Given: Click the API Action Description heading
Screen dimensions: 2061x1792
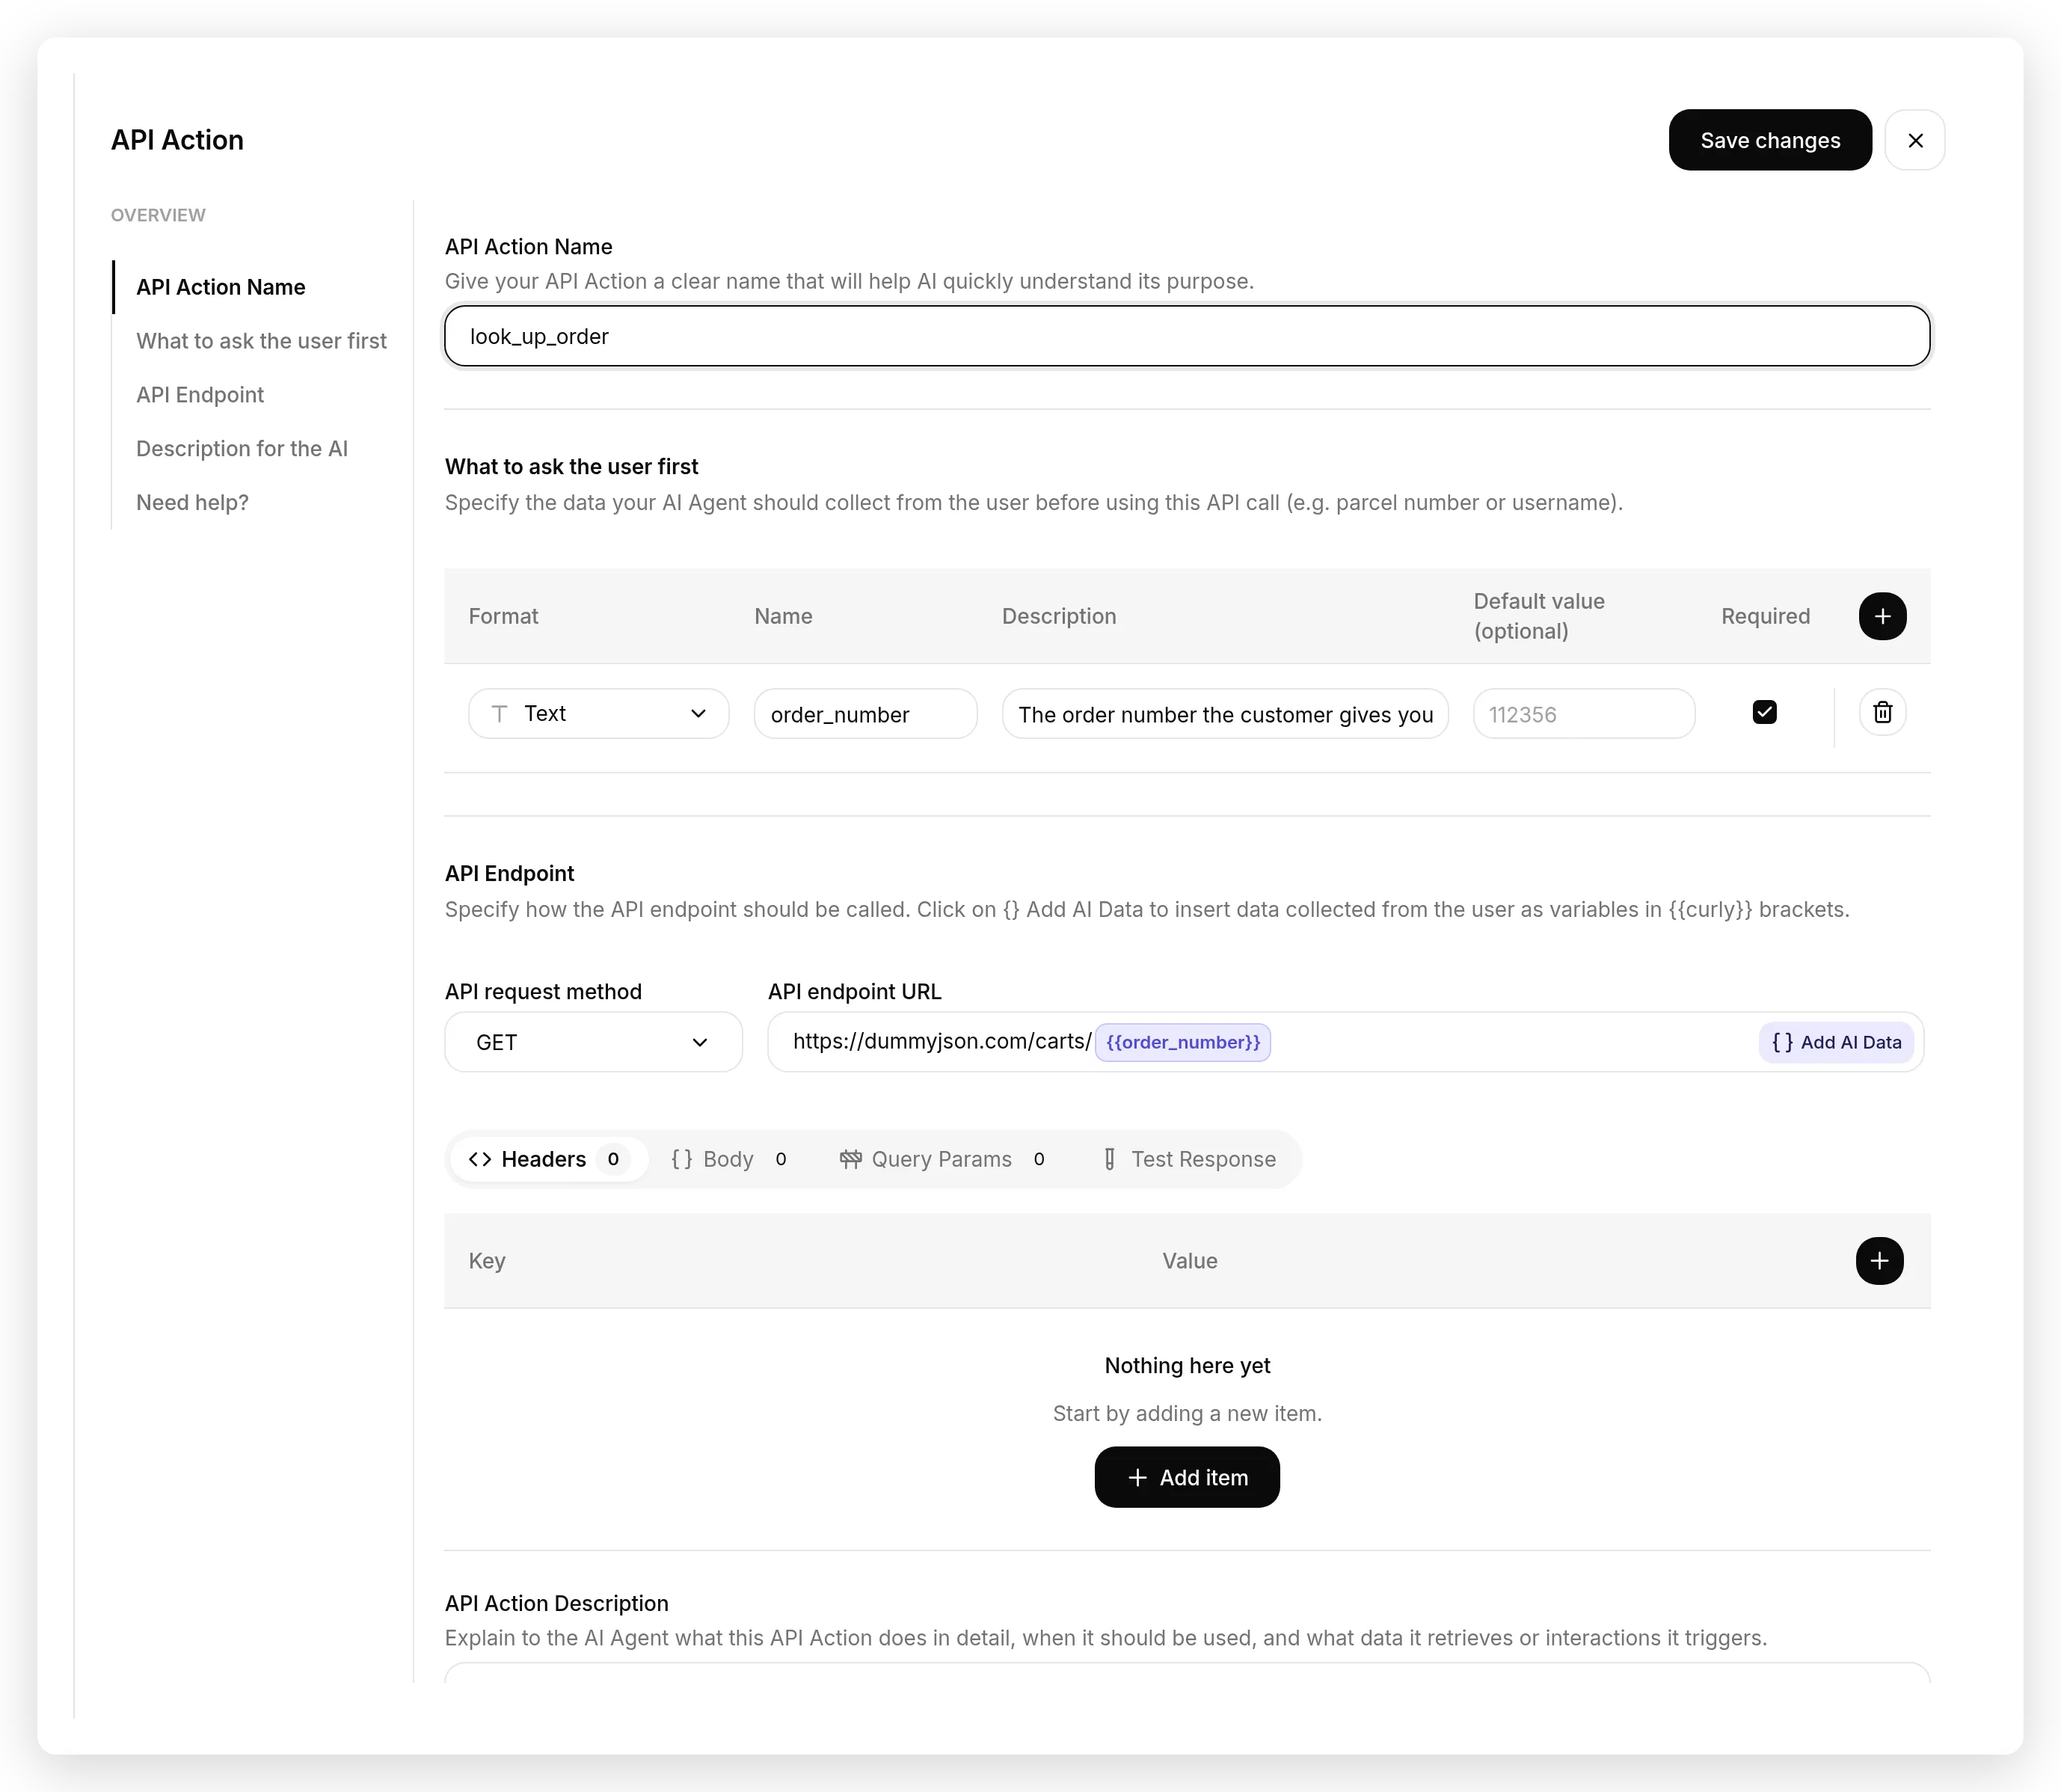Looking at the screenshot, I should [556, 1603].
